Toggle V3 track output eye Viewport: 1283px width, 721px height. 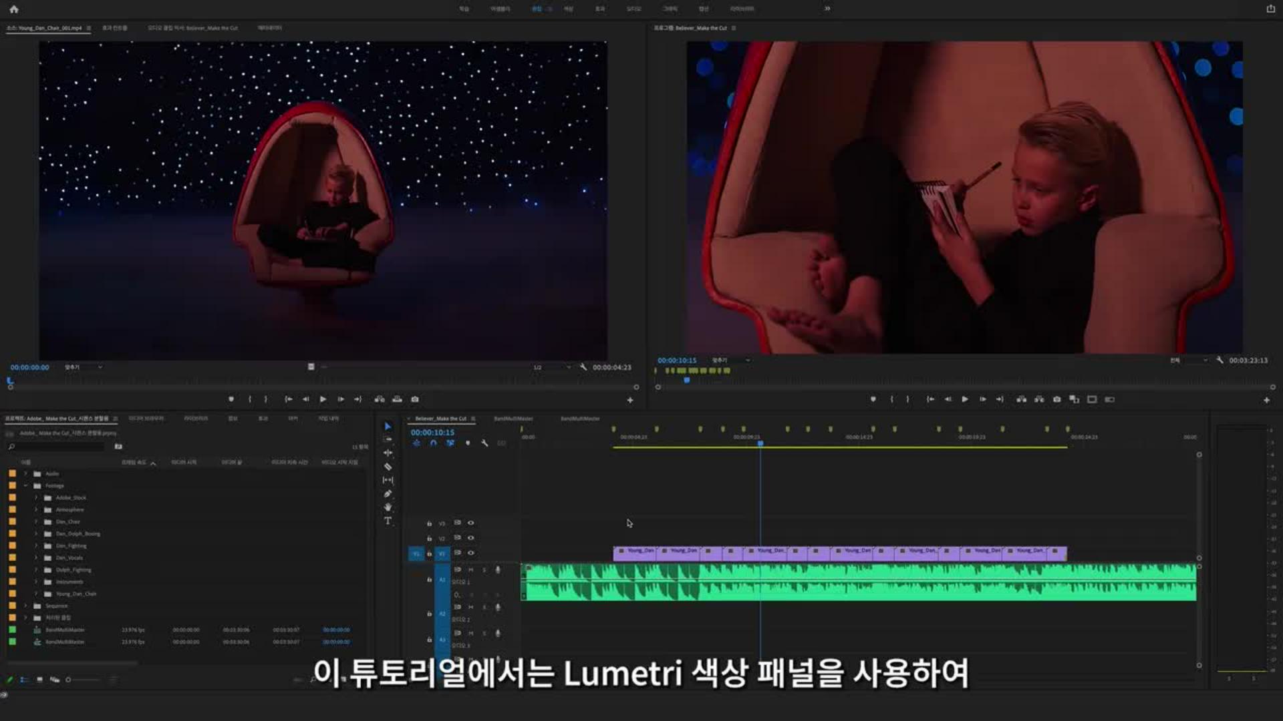point(470,523)
